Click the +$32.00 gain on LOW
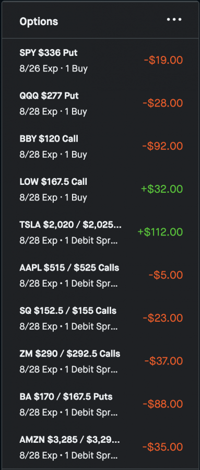This screenshot has width=200, height=470. pyautogui.click(x=162, y=189)
